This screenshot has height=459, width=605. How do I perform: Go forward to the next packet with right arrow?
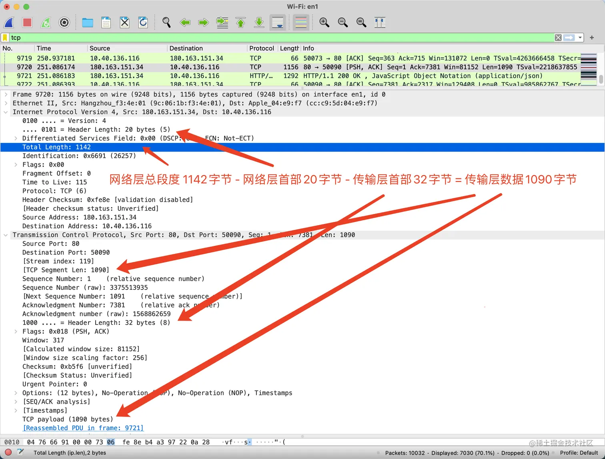203,22
